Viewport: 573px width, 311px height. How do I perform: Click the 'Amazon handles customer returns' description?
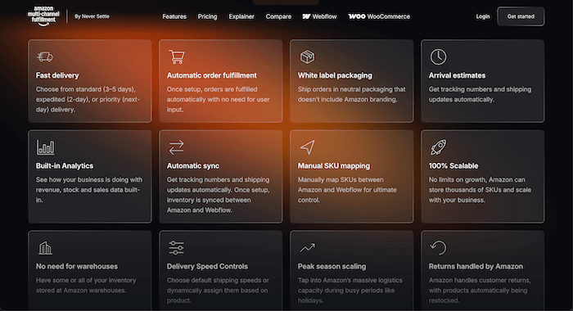[480, 291]
